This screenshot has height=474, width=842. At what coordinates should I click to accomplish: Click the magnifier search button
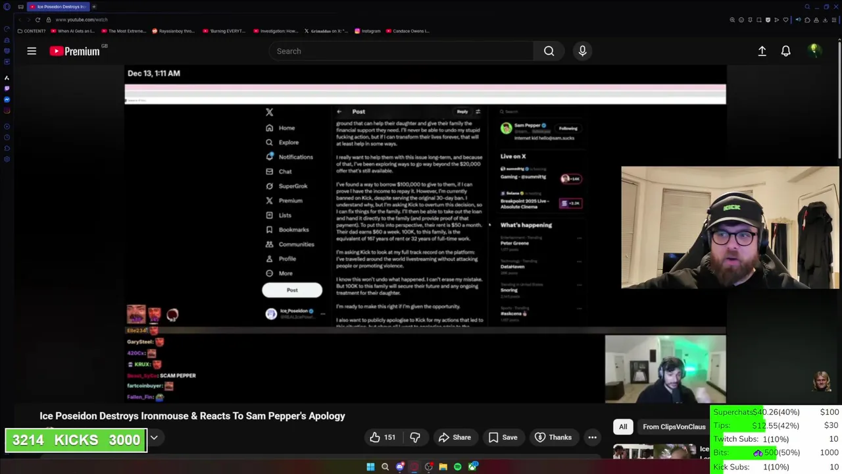[x=549, y=51]
